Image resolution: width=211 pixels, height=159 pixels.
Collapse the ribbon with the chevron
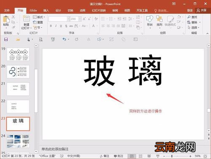[x=207, y=33]
